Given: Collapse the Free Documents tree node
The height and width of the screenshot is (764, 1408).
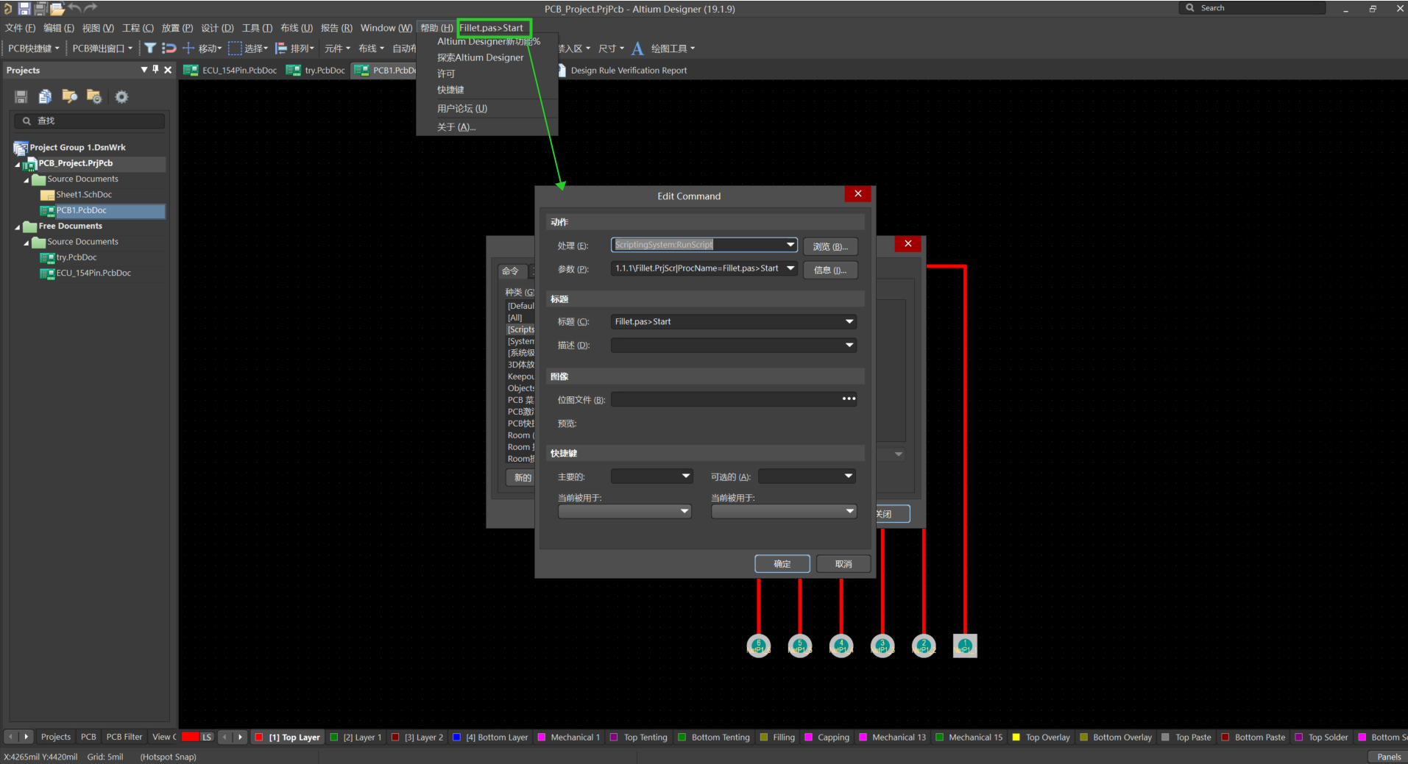Looking at the screenshot, I should click(18, 226).
